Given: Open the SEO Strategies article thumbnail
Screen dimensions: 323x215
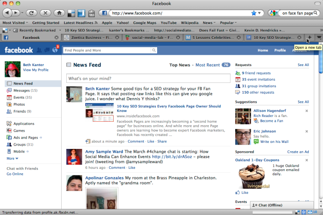Looking at the screenshot, I should (x=99, y=112).
